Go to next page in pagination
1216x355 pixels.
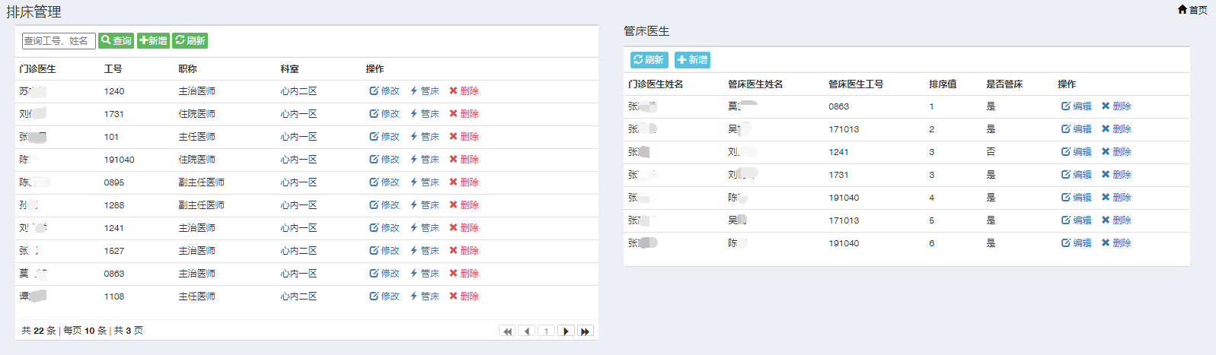[566, 331]
